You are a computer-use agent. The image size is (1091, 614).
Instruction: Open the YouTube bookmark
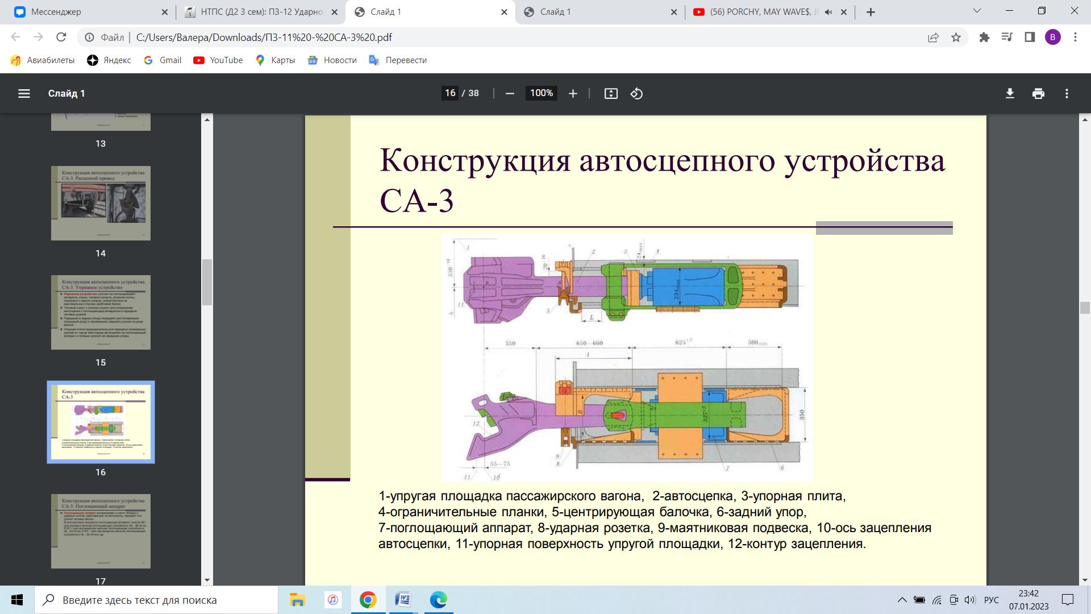click(x=218, y=60)
